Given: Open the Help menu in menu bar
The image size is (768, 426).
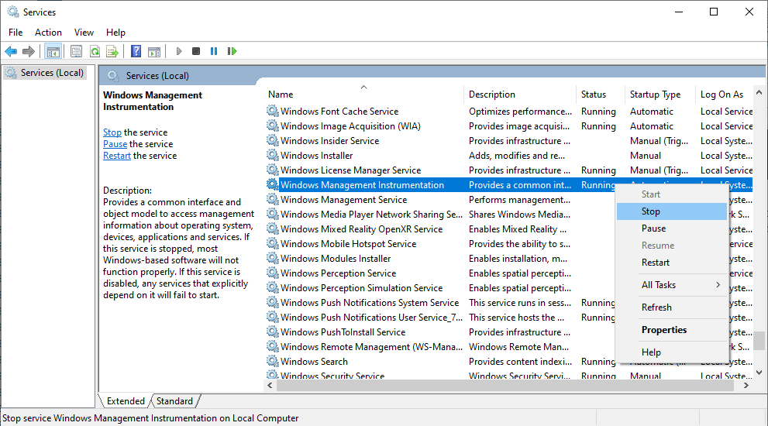Looking at the screenshot, I should pos(115,33).
